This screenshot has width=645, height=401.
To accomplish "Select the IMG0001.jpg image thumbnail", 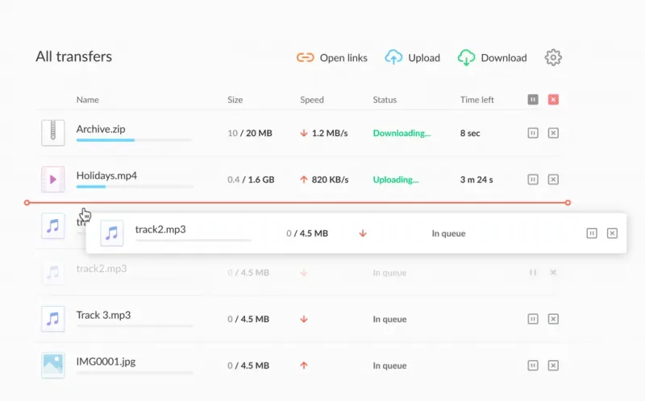I will tap(53, 365).
